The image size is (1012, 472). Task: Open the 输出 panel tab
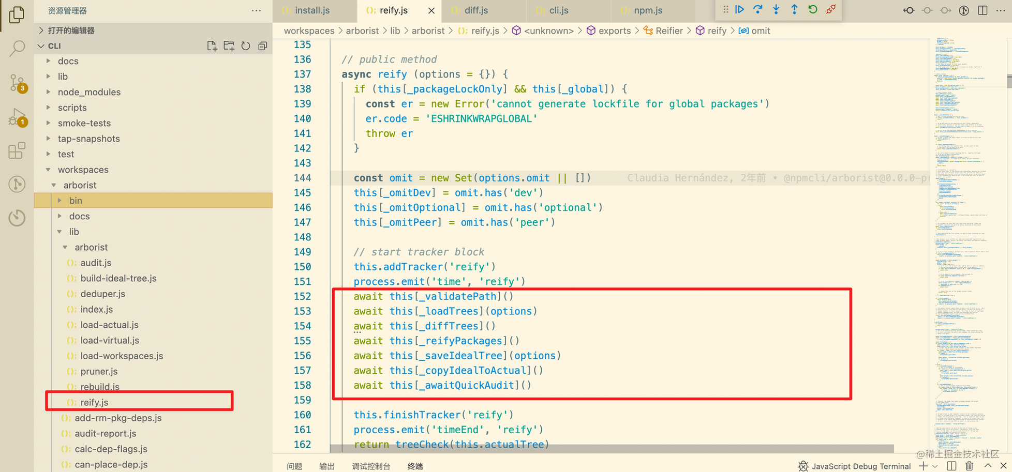[x=327, y=466]
